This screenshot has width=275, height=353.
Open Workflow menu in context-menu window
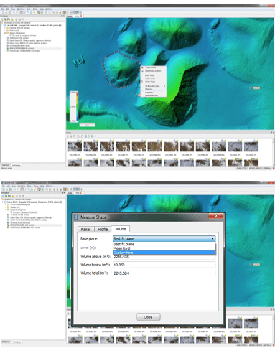(x=21, y=9)
